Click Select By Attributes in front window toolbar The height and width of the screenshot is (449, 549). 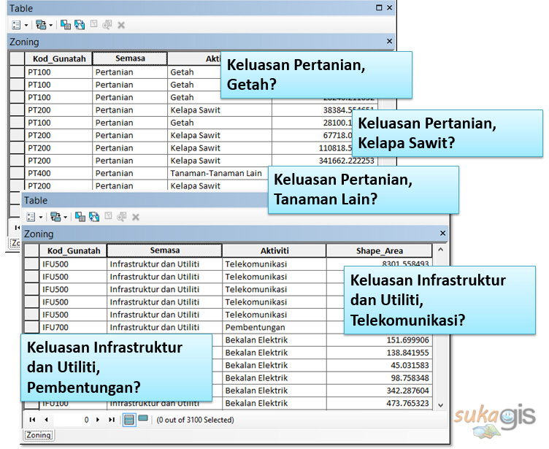click(x=80, y=217)
